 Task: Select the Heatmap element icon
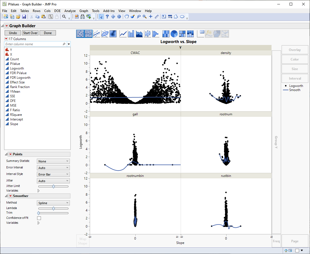click(x=166, y=34)
